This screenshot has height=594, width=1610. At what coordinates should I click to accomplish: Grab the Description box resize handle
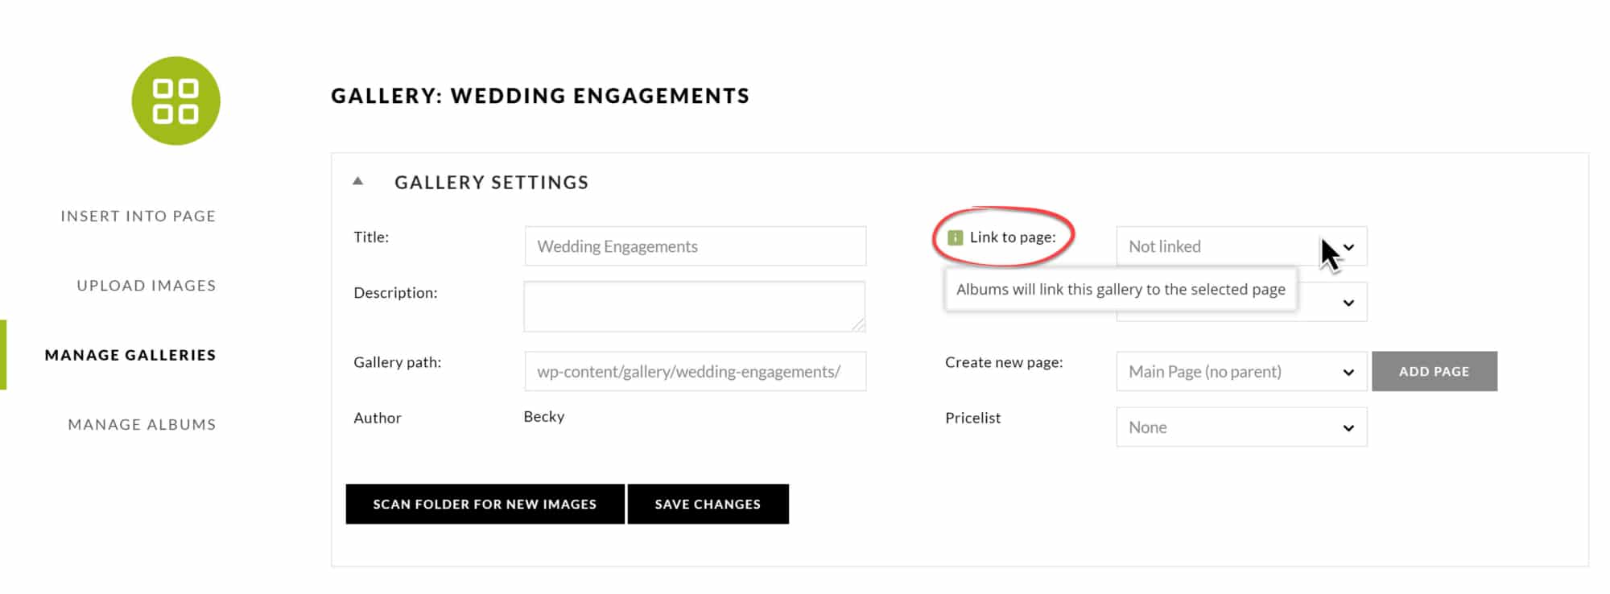[858, 324]
